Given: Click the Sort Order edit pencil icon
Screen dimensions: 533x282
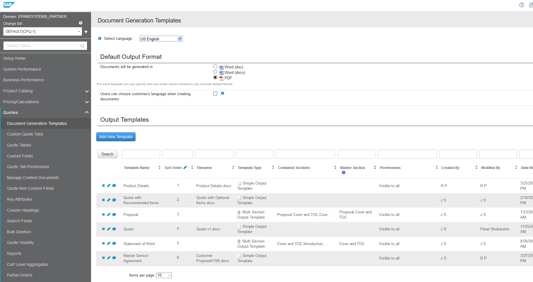Looking at the screenshot, I should point(185,168).
